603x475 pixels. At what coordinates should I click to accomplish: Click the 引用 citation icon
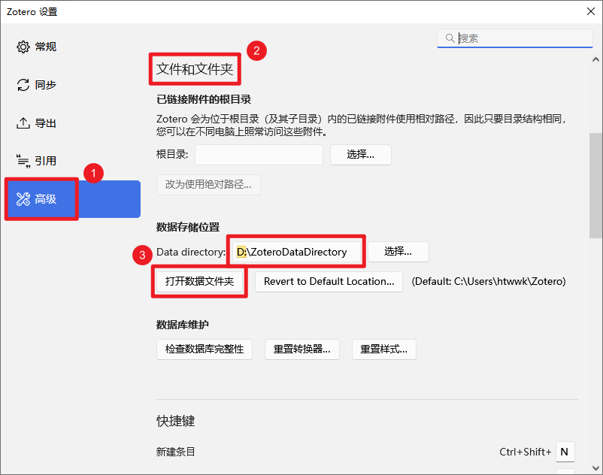point(22,161)
